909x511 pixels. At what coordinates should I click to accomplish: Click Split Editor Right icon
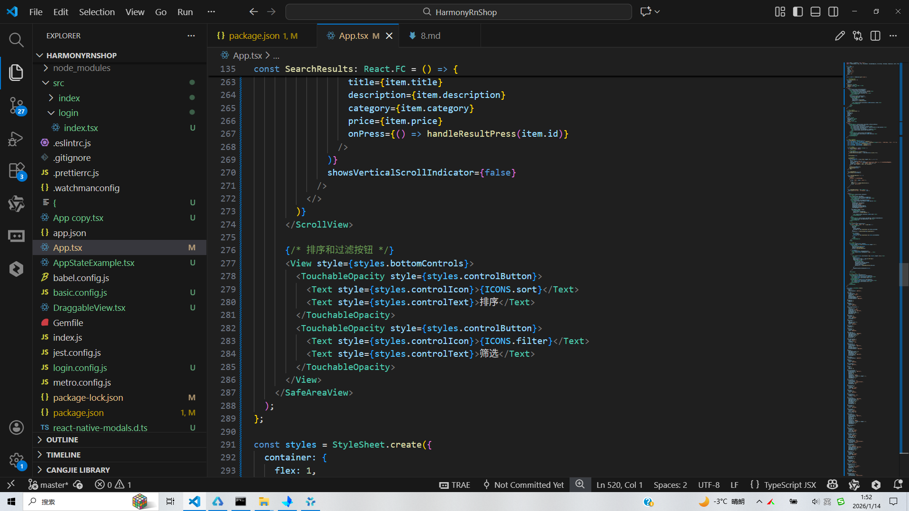click(875, 36)
